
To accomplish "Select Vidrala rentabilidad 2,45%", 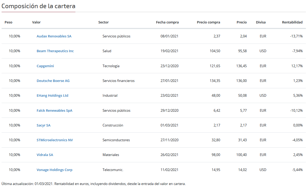I will point(298,155).
